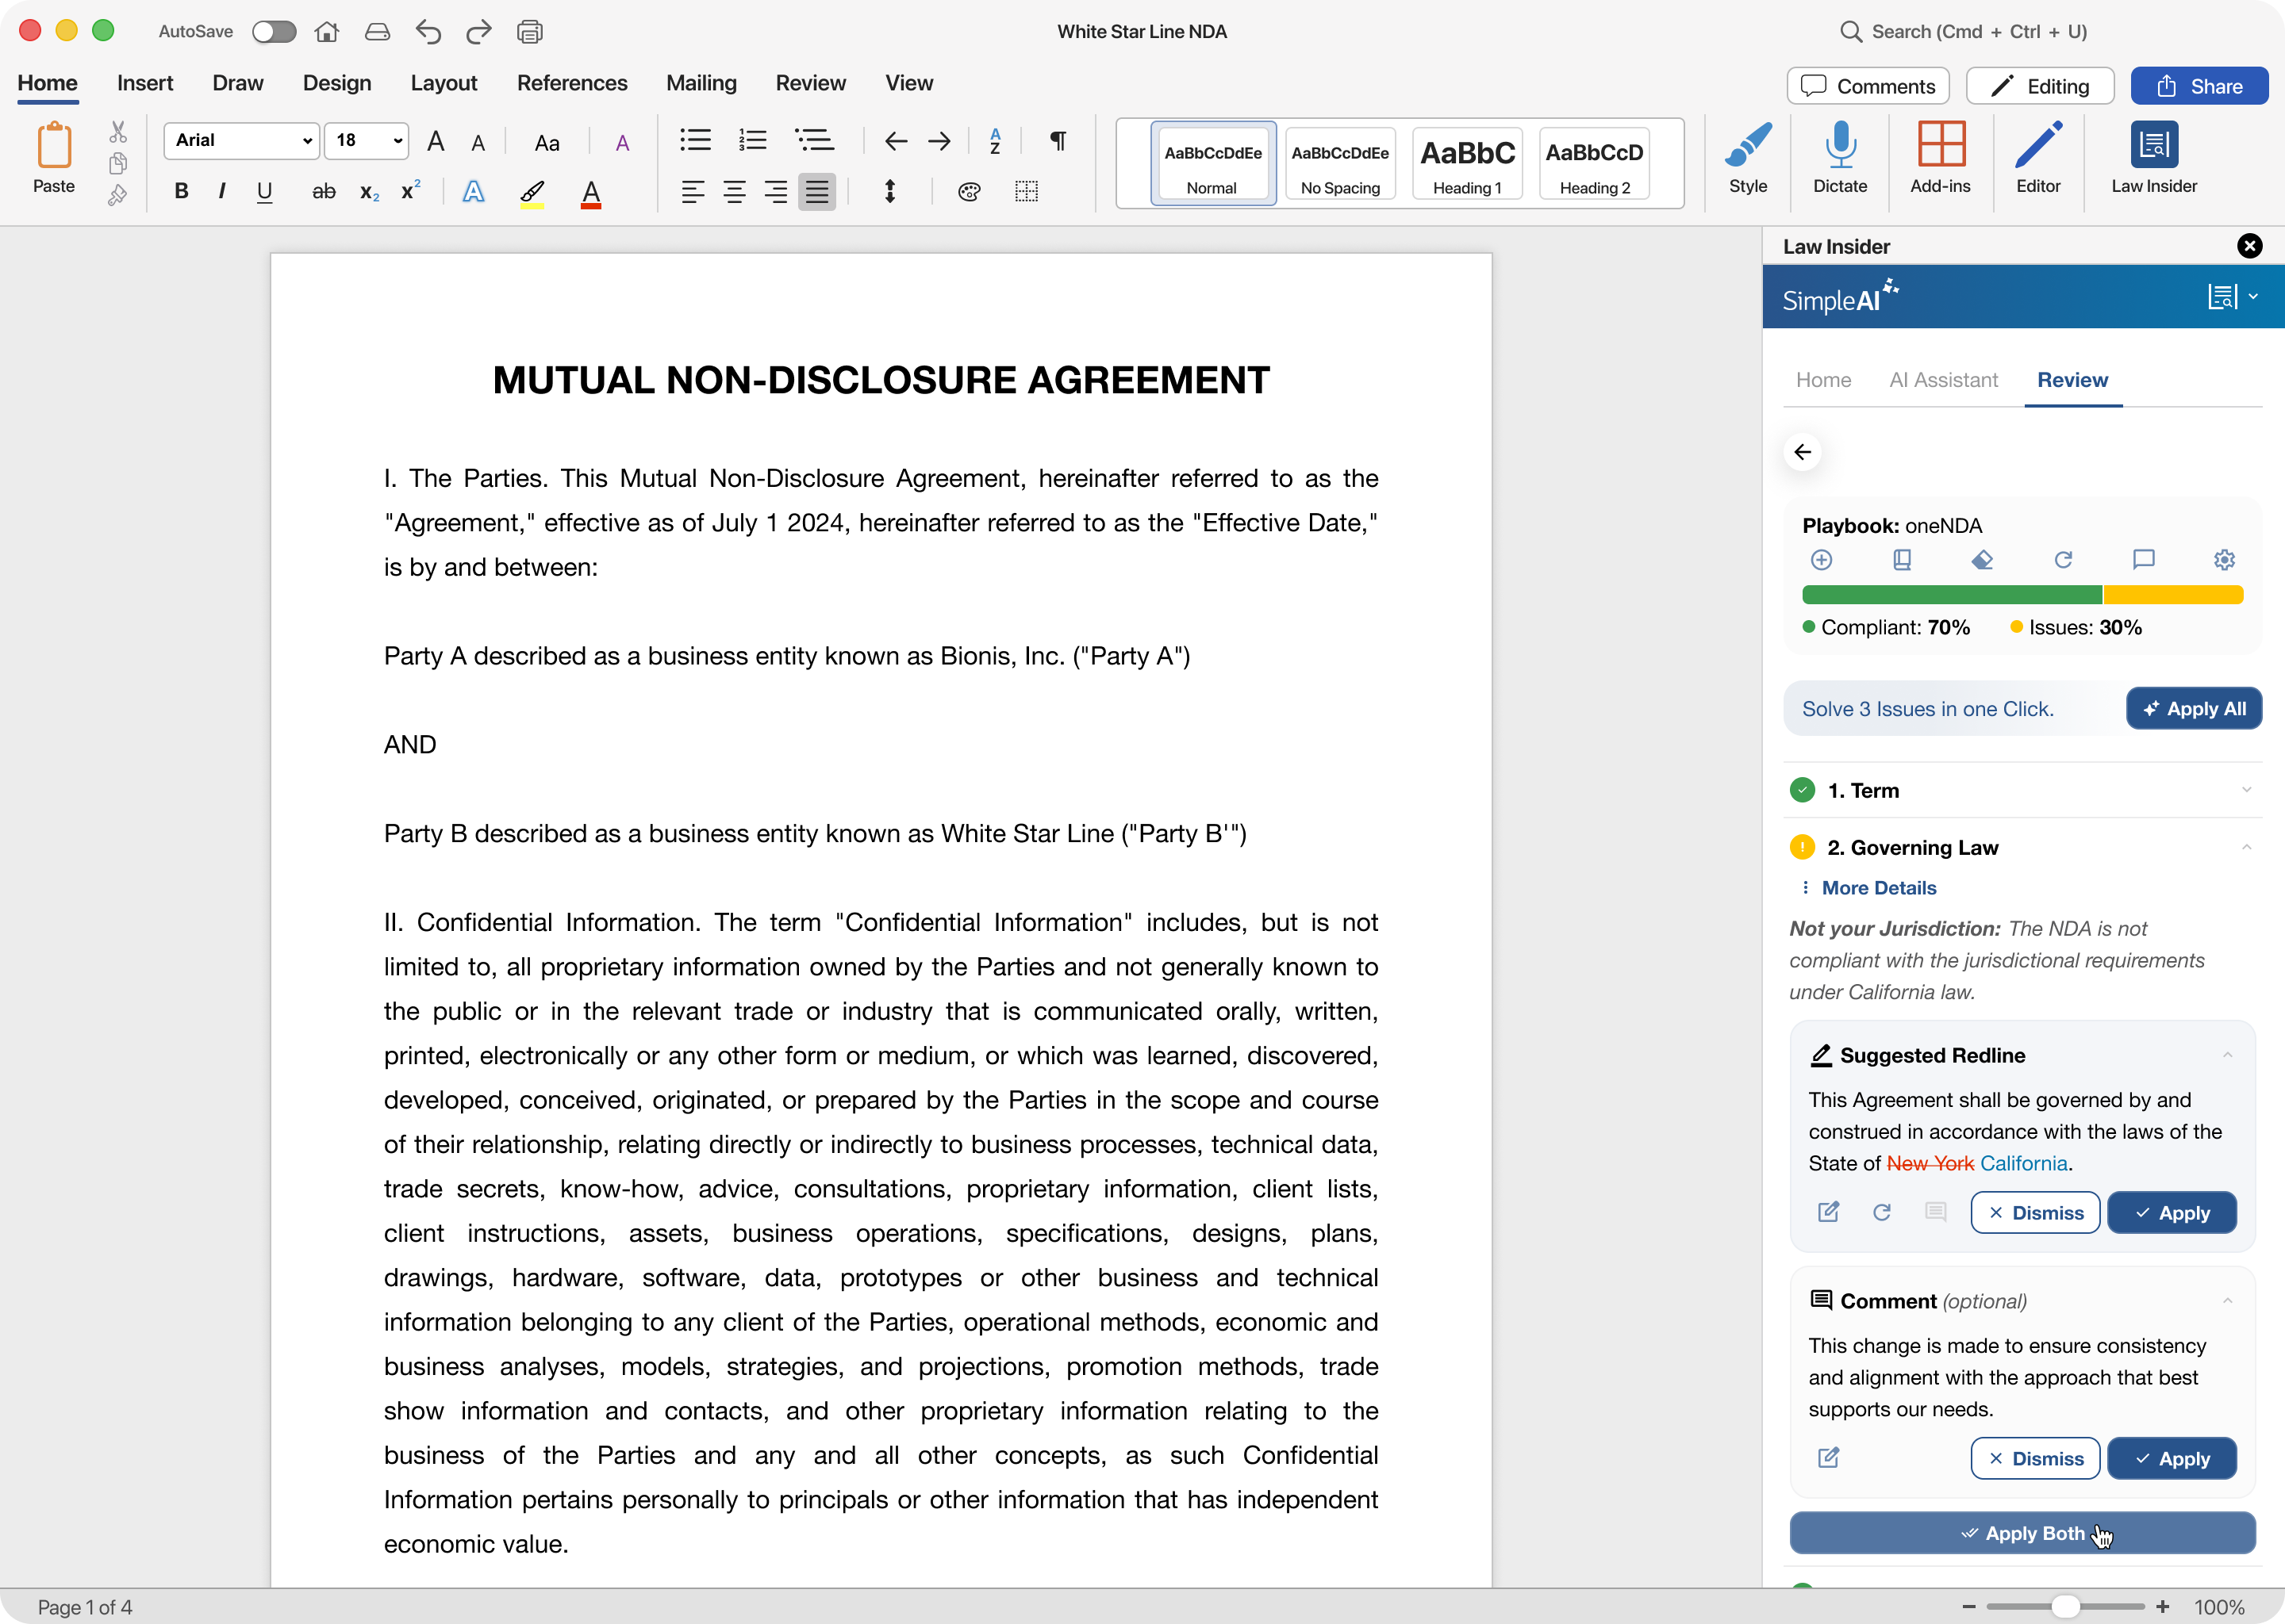Toggle the AutoSave switch
The image size is (2285, 1624).
click(x=273, y=32)
